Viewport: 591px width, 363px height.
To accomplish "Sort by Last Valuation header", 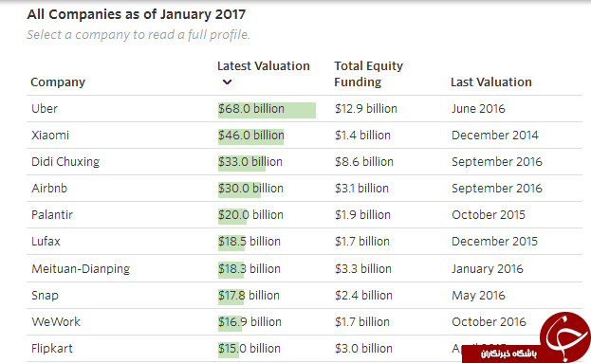I will [491, 82].
